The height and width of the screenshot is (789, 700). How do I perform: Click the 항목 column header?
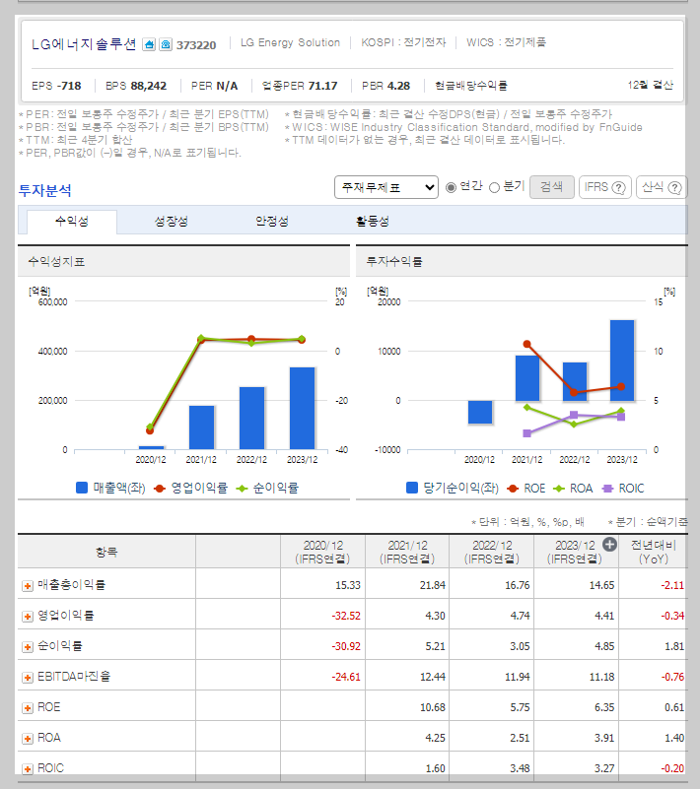click(106, 552)
